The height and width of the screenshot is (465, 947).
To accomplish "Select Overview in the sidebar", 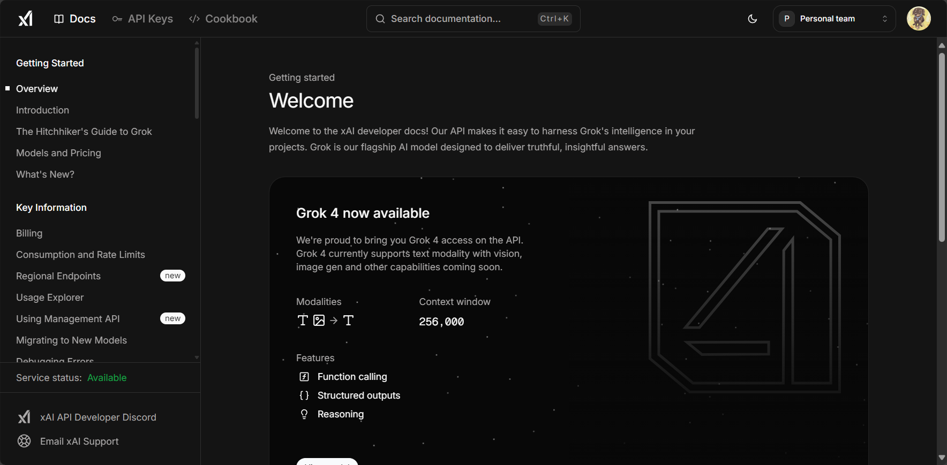I will tap(37, 89).
